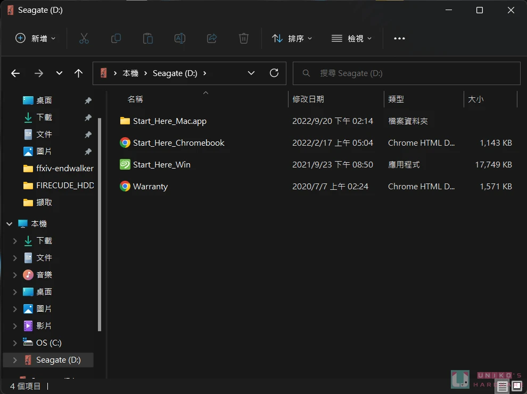
Task: Refresh the Seagate (D:) folder view
Action: click(274, 73)
